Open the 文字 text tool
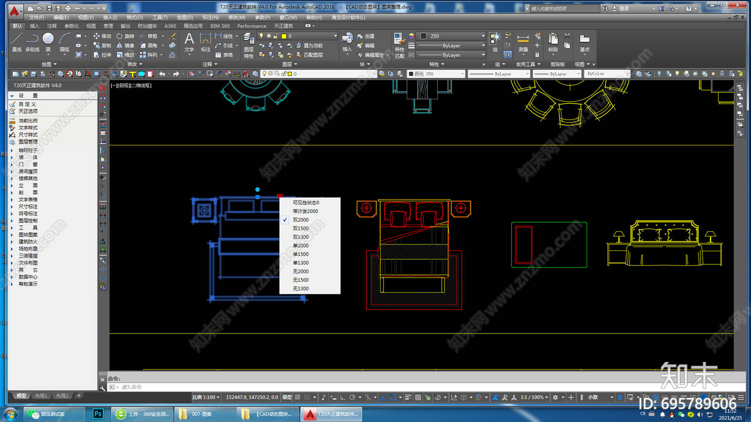751x422 pixels. pyautogui.click(x=189, y=42)
